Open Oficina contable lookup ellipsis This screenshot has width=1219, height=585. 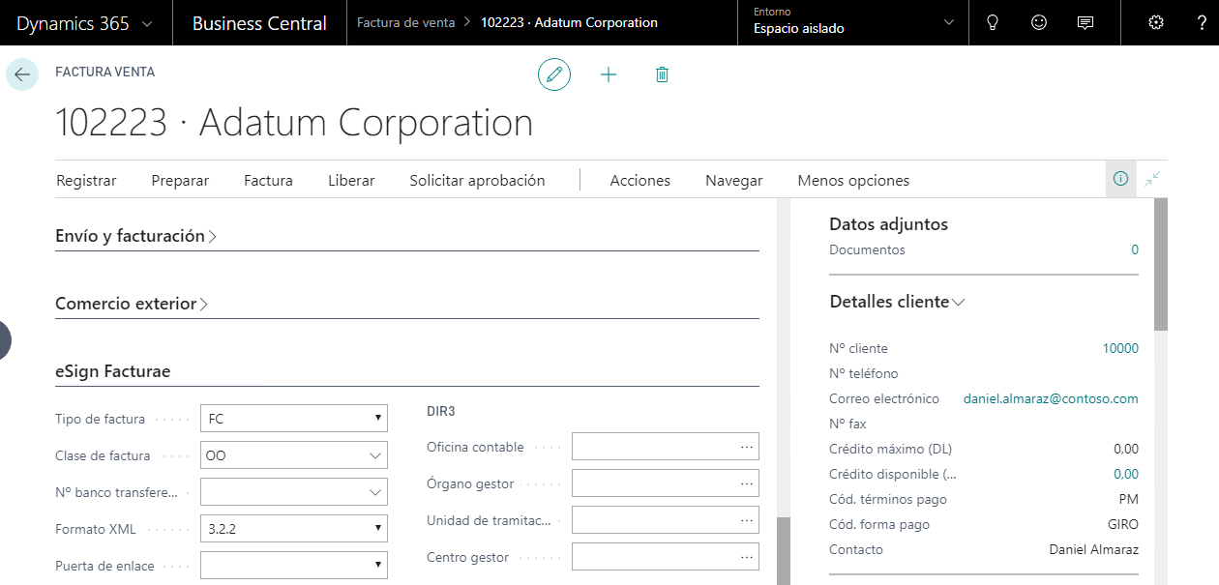(747, 447)
